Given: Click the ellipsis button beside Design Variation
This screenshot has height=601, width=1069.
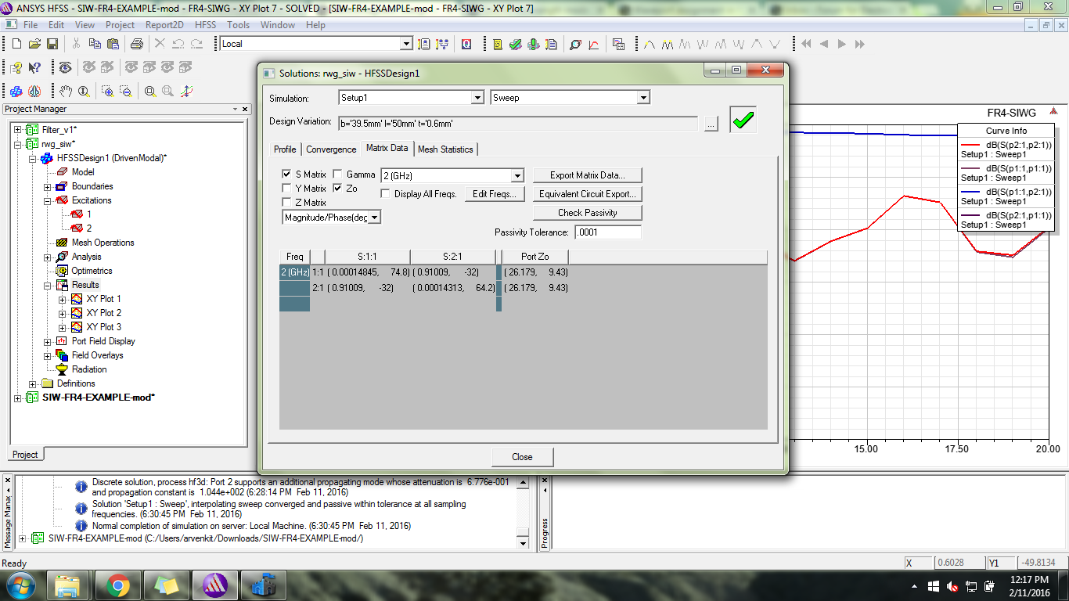Looking at the screenshot, I should 711,124.
